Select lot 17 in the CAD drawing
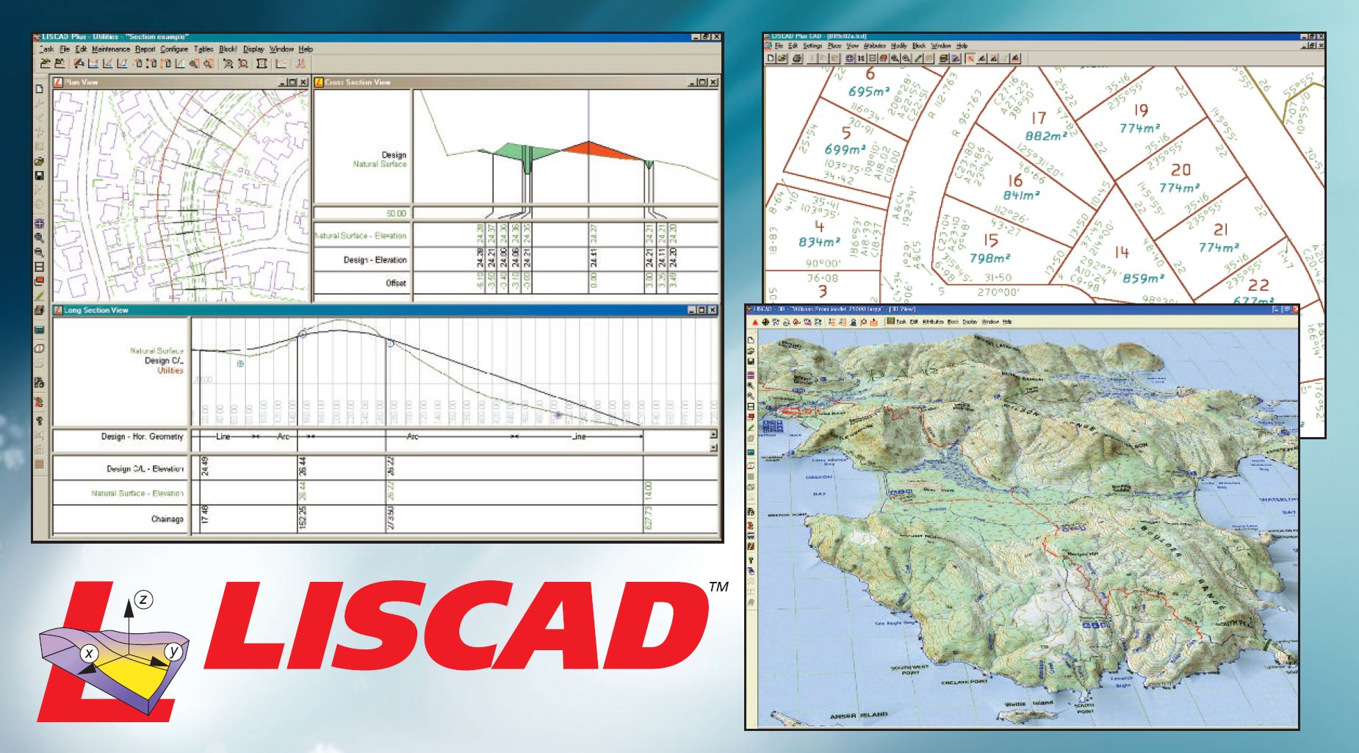Image resolution: width=1359 pixels, height=753 pixels. 1038,118
